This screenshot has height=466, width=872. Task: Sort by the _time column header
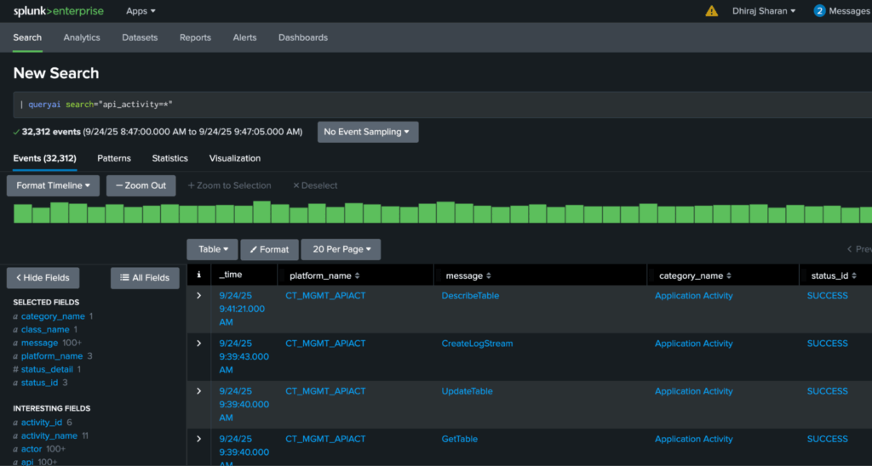click(230, 275)
